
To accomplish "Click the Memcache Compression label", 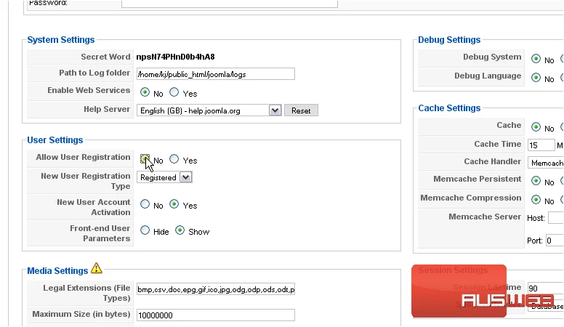I will (x=470, y=198).
